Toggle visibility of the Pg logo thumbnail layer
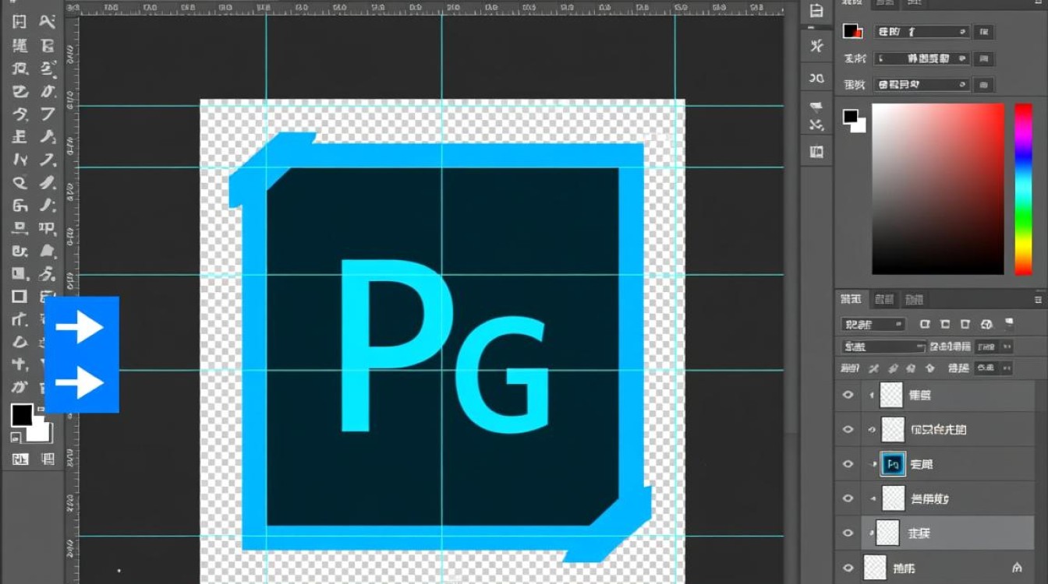 tap(848, 464)
